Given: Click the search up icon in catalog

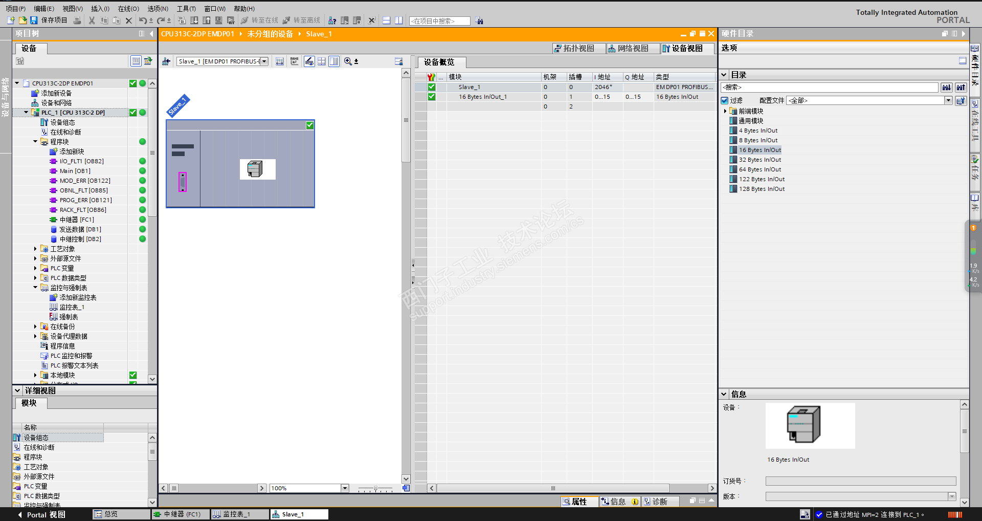Looking at the screenshot, I should click(x=961, y=88).
